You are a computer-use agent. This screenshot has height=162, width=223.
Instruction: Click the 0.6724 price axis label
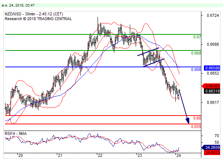[213, 15]
